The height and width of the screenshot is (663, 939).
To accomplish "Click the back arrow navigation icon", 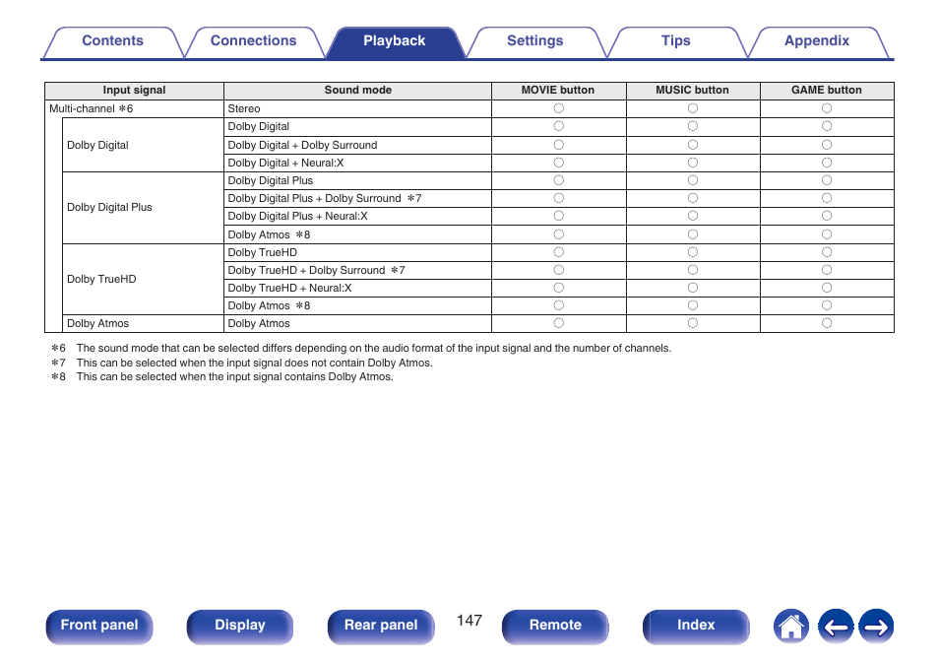I will [x=836, y=627].
